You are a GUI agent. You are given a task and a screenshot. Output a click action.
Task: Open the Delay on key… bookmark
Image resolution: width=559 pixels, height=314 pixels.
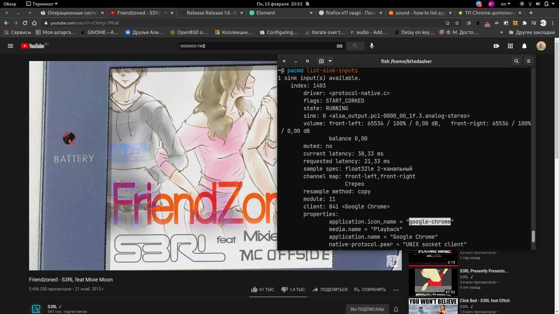(x=414, y=32)
